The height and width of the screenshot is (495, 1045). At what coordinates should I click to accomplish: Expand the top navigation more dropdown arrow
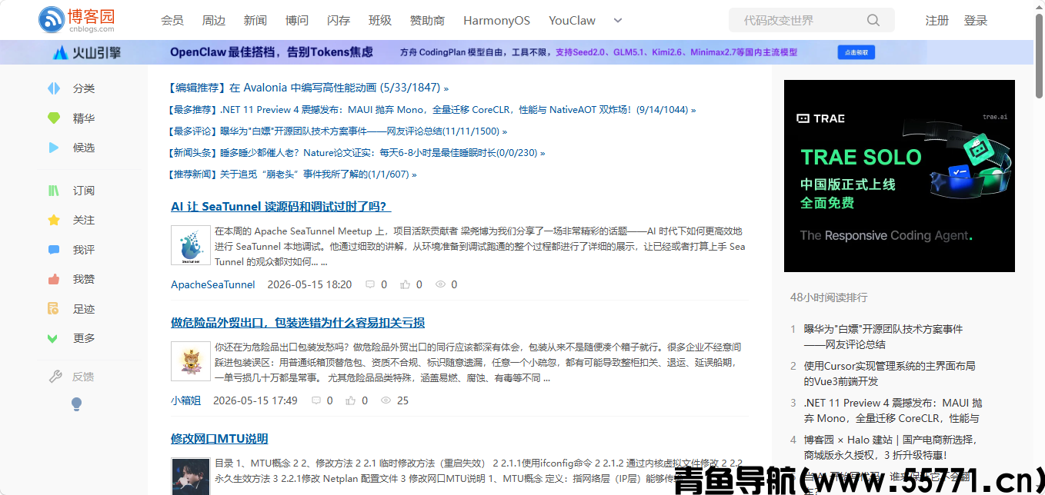[618, 21]
